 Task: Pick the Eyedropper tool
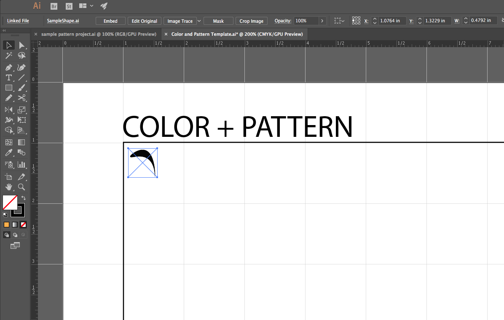[x=9, y=153]
